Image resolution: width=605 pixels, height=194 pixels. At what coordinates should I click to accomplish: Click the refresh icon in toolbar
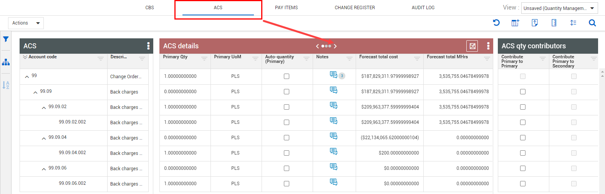(x=496, y=23)
